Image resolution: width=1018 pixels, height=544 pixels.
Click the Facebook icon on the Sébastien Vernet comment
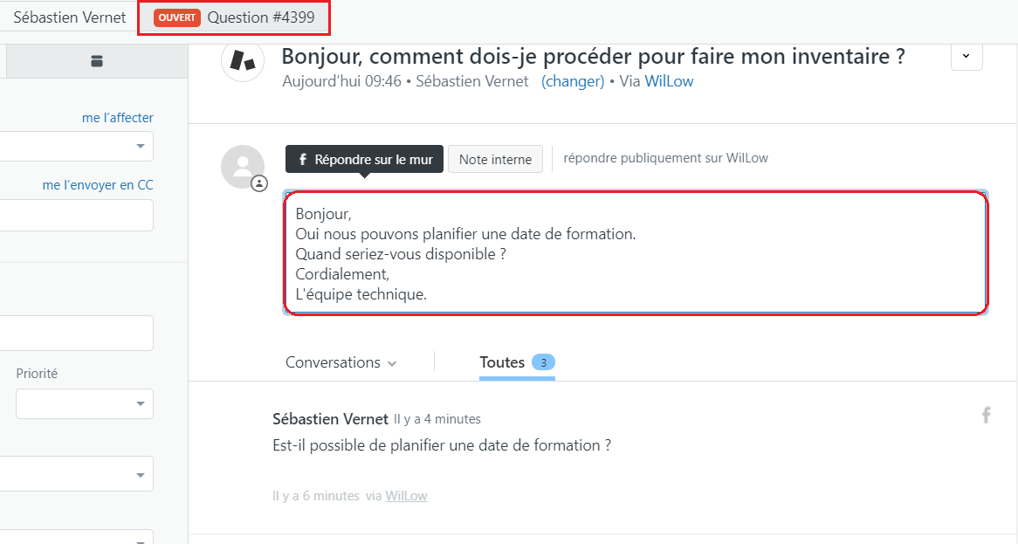click(986, 415)
